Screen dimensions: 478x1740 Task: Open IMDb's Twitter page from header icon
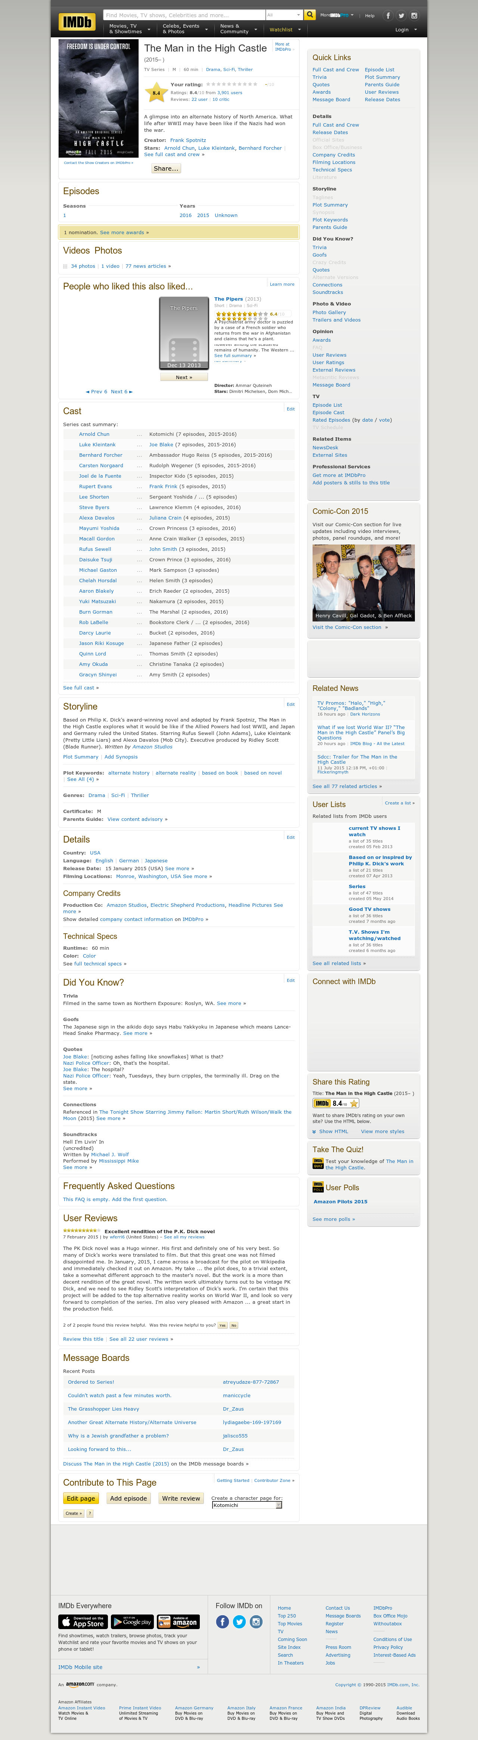[401, 16]
